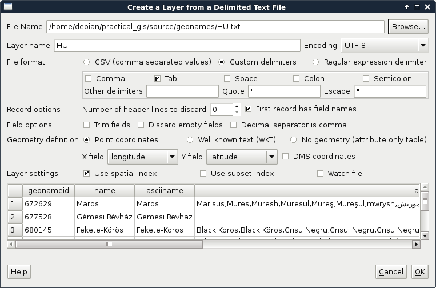Image resolution: width=436 pixels, height=288 pixels.
Task: Enable the Semicolon delimiter checkbox
Action: [x=366, y=78]
